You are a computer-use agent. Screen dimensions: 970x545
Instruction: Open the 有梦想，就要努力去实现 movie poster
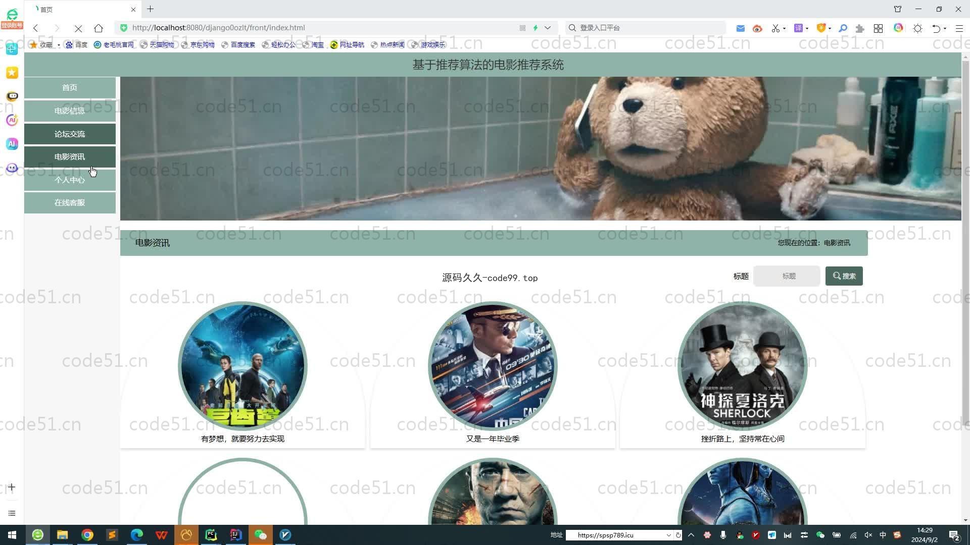243,366
